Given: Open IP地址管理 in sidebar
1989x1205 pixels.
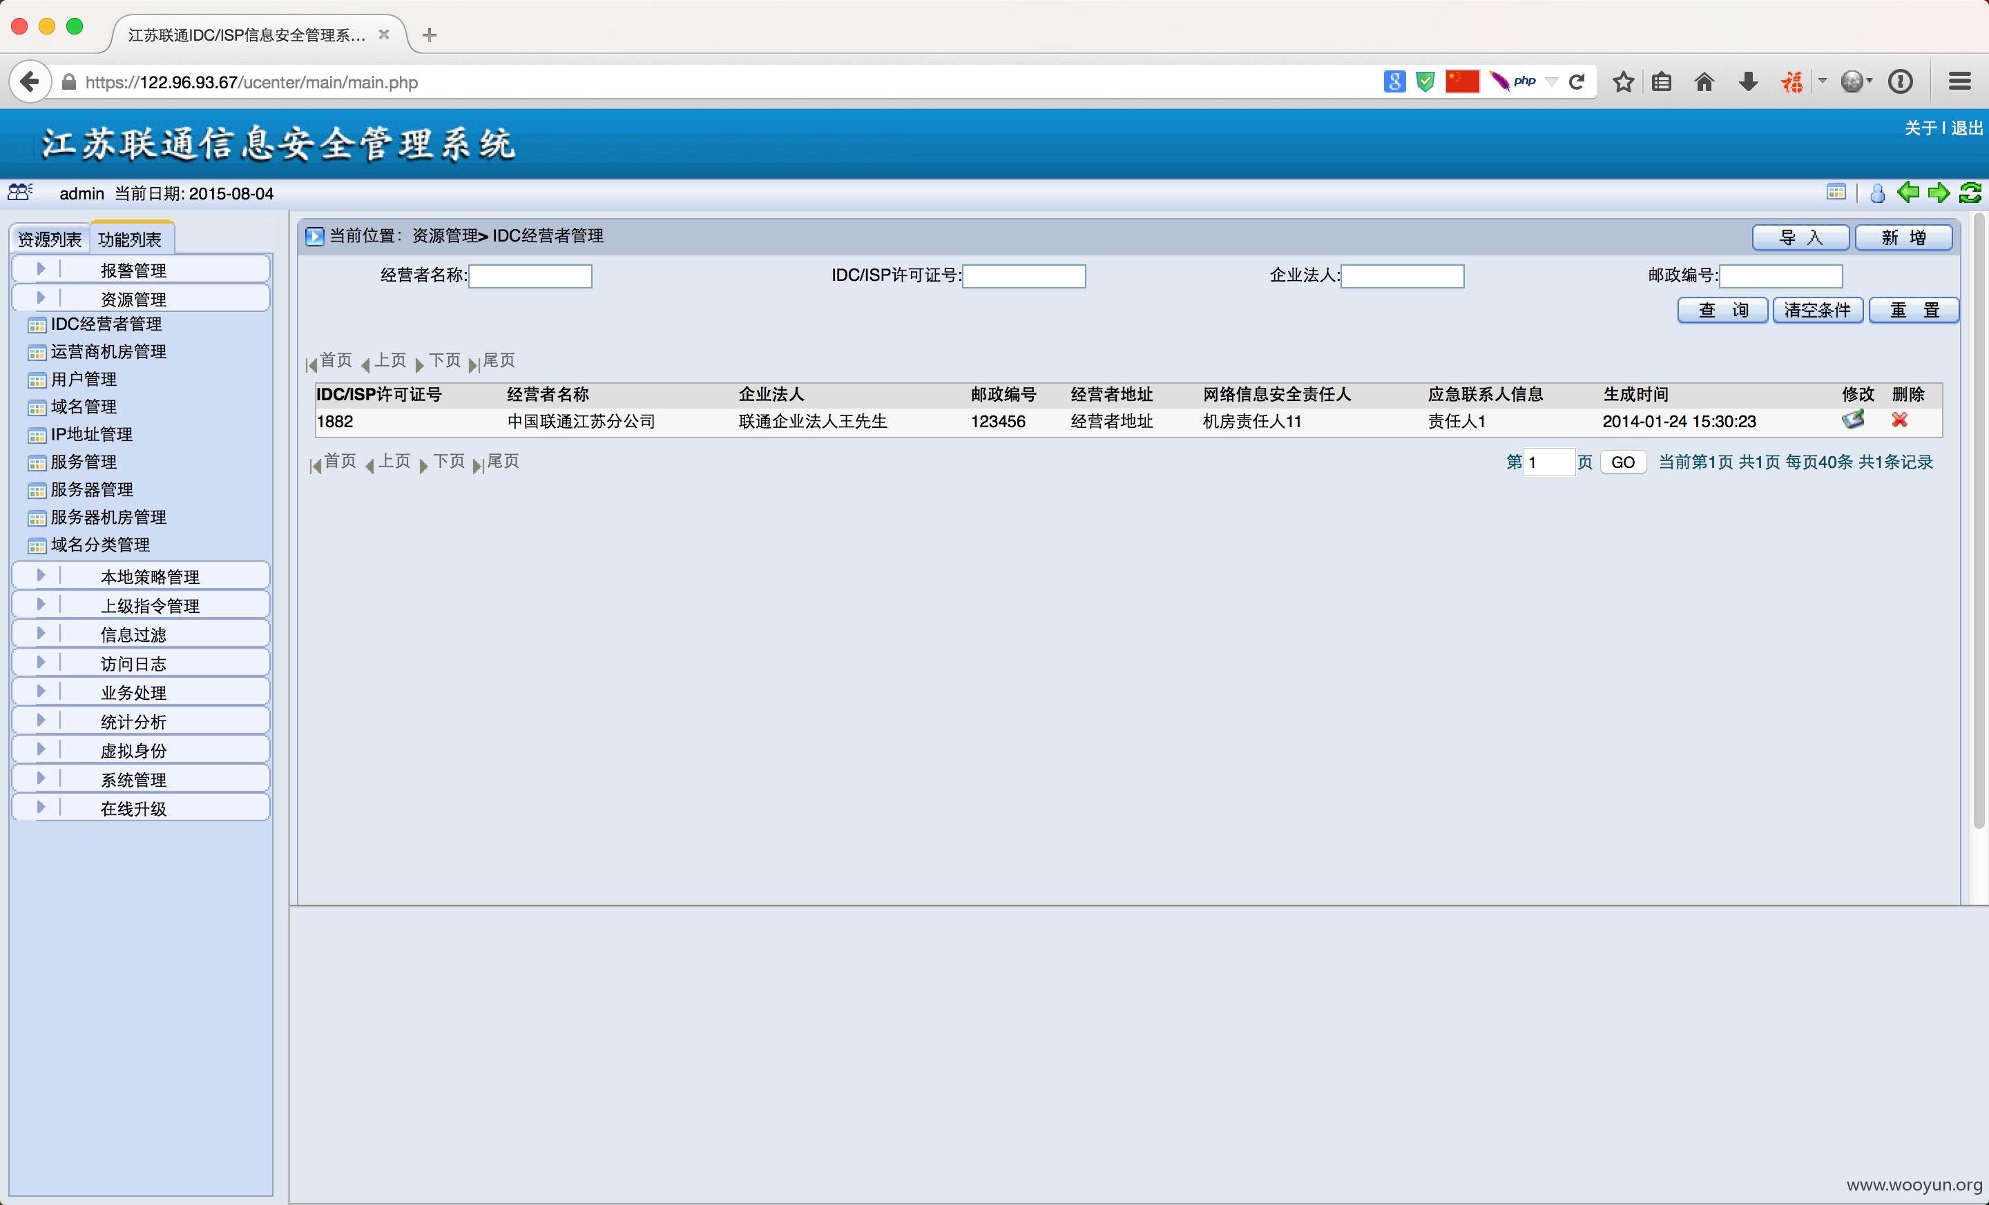Looking at the screenshot, I should 91,434.
